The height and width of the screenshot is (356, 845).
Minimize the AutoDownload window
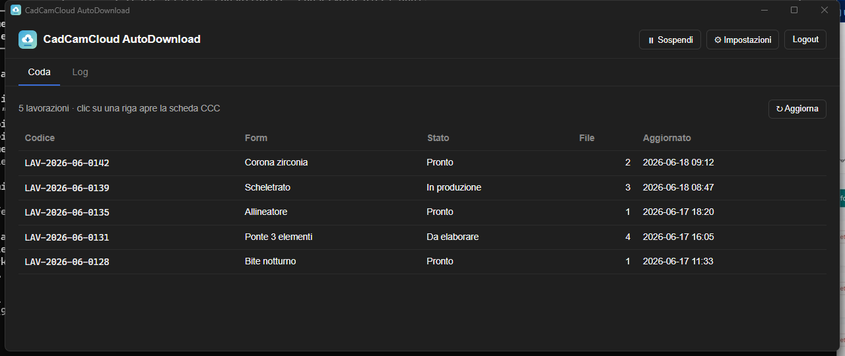(x=764, y=10)
